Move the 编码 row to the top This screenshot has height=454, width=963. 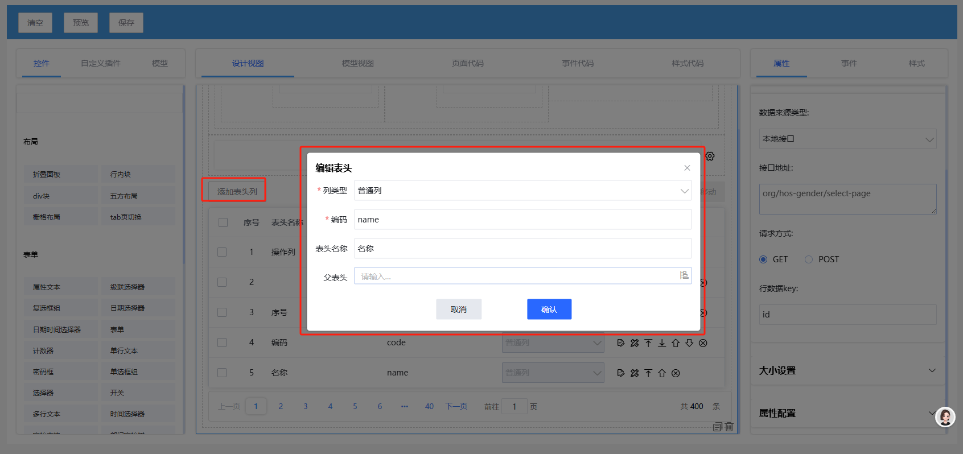(648, 343)
